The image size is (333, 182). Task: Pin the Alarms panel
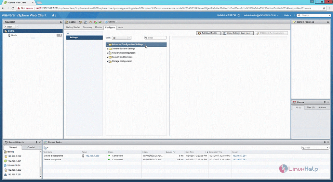pyautogui.click(x=325, y=102)
